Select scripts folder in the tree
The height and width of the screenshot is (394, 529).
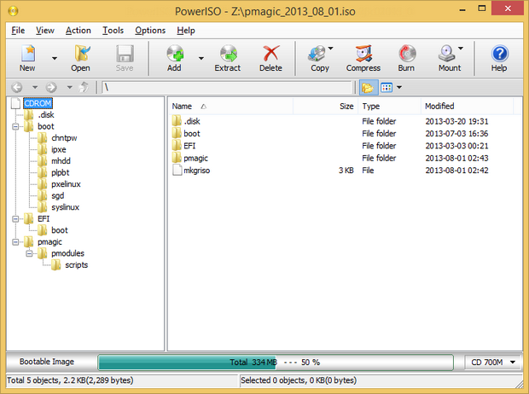(76, 265)
